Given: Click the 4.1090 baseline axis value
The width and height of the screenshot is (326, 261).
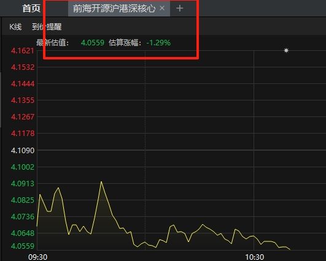Looking at the screenshot, I should click(23, 151).
